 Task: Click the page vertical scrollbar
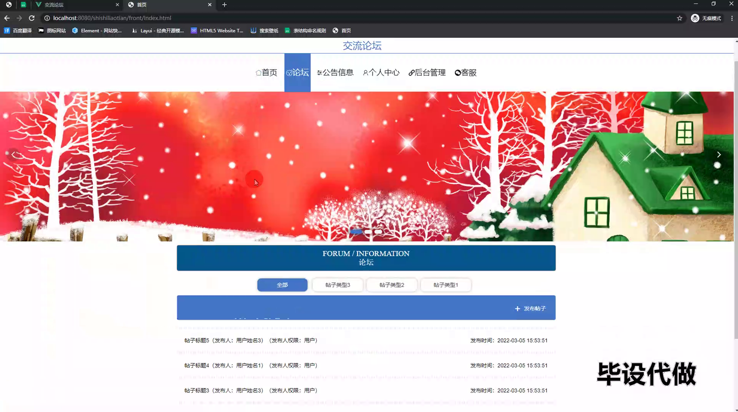(x=736, y=200)
